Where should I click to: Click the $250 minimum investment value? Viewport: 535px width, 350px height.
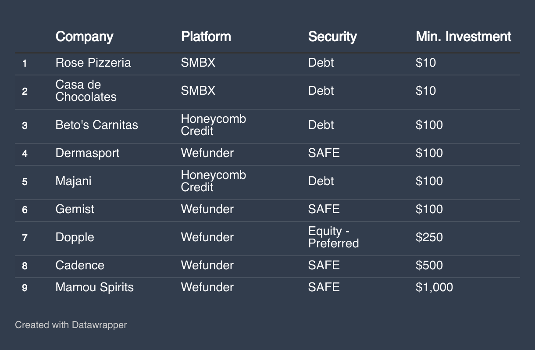pos(429,237)
